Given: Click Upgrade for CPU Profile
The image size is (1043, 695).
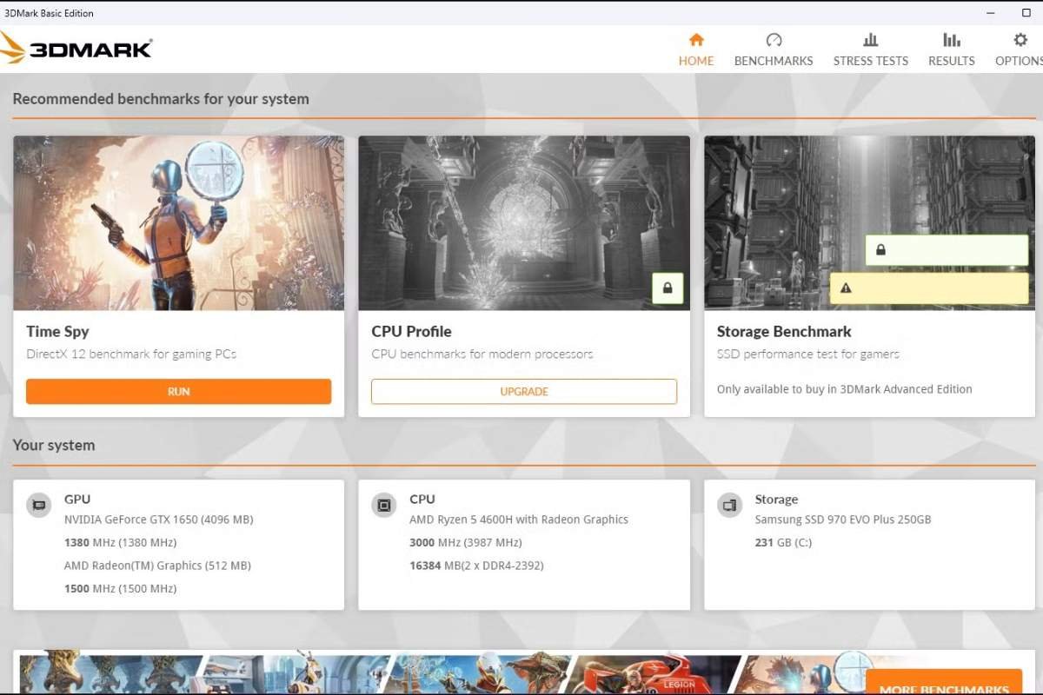Looking at the screenshot, I should (524, 392).
